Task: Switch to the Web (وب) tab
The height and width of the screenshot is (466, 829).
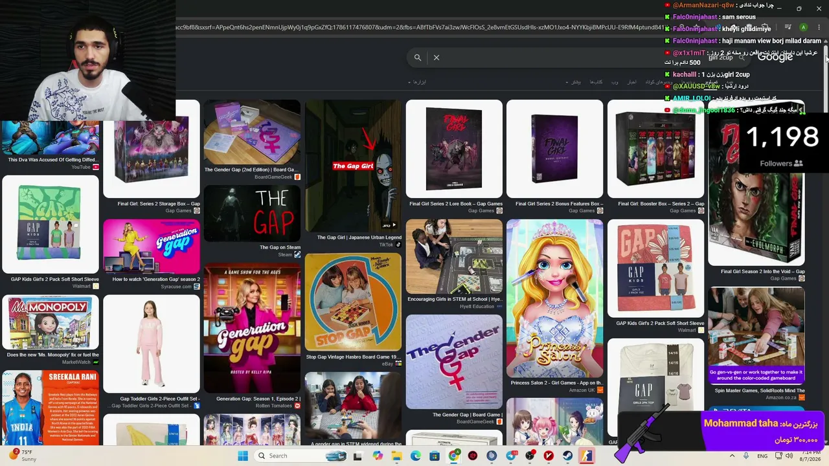Action: (x=615, y=82)
